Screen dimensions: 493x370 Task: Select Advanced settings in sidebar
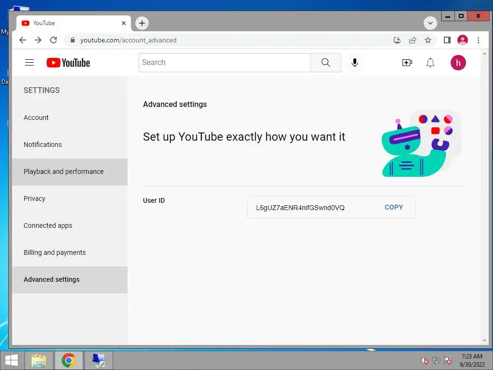pos(70,280)
